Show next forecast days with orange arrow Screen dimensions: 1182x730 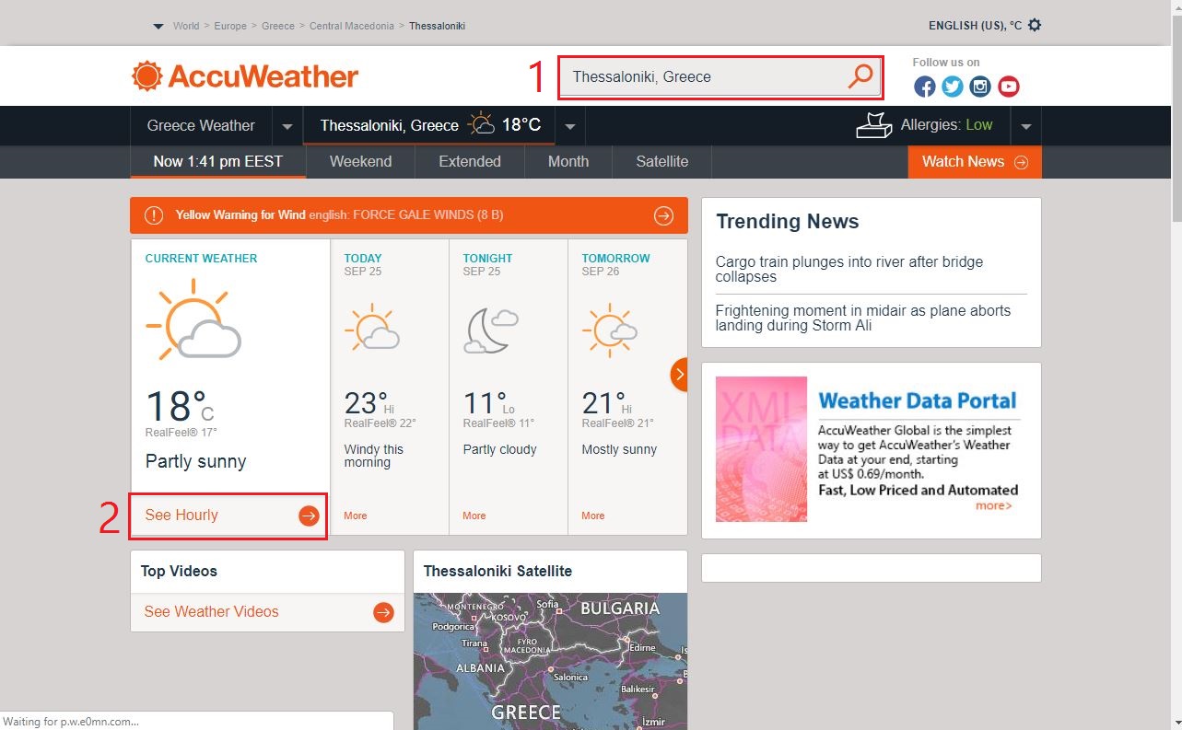[680, 374]
